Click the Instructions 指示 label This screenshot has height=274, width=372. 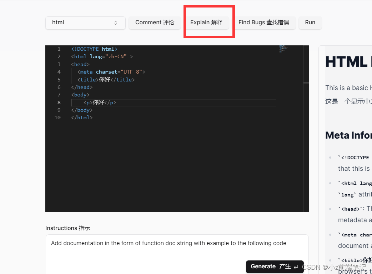point(67,228)
